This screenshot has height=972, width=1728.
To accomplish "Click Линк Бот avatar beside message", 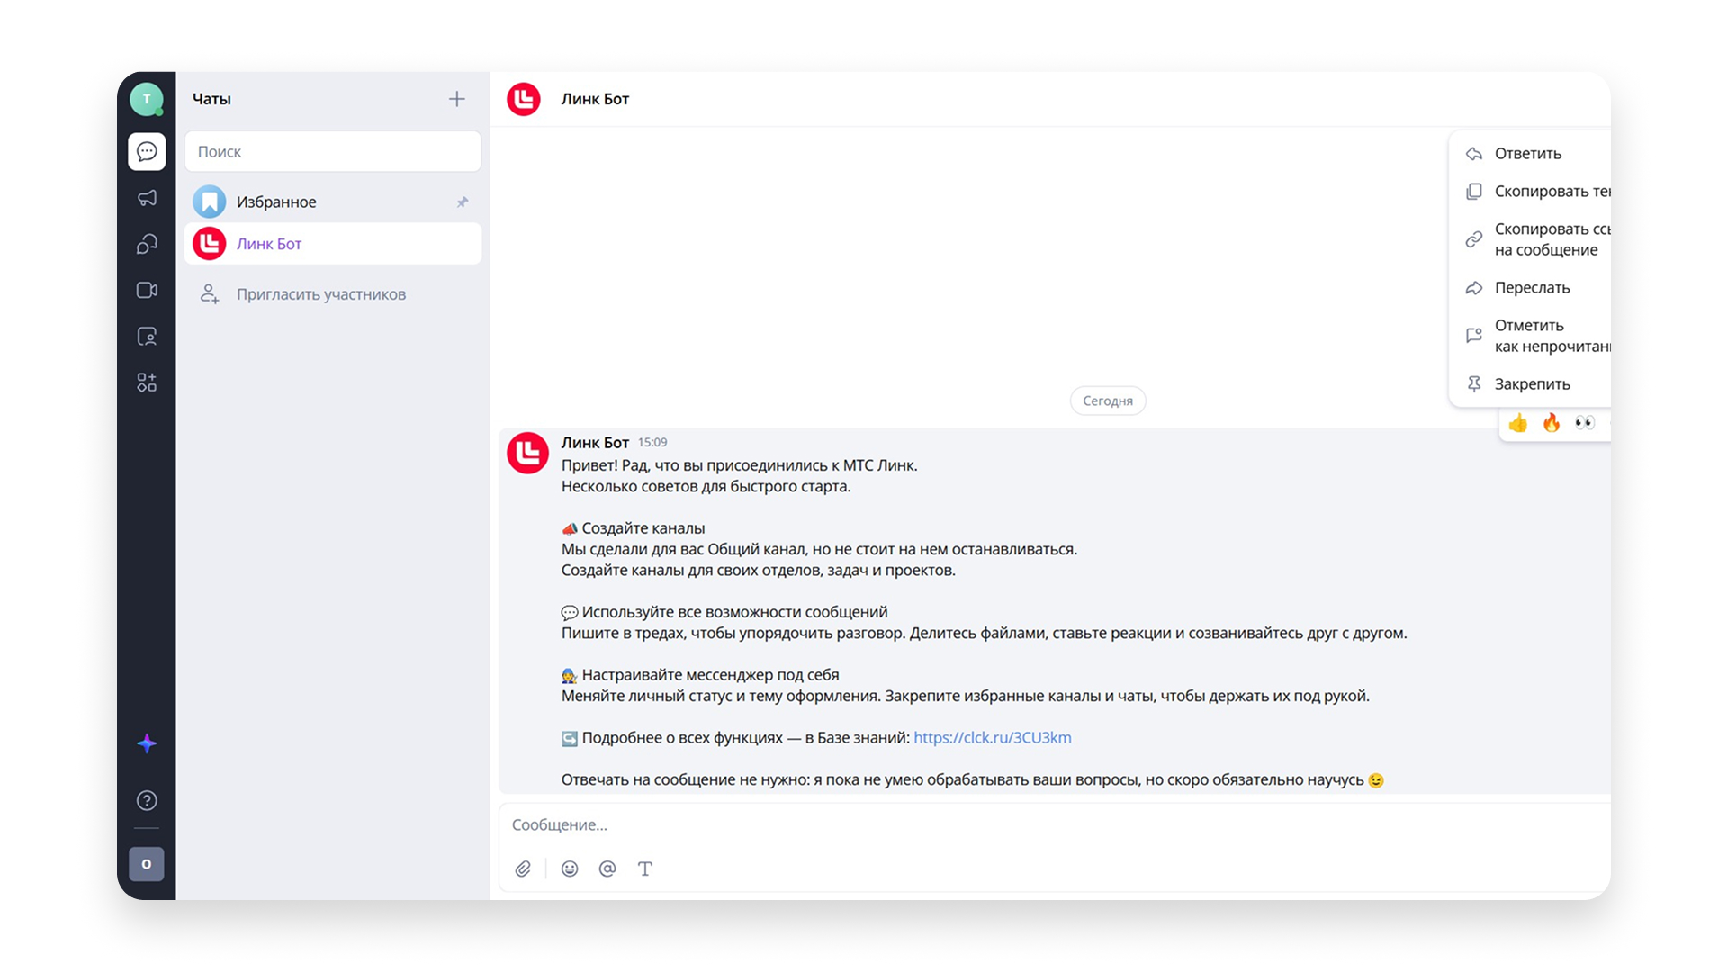I will pos(527,453).
